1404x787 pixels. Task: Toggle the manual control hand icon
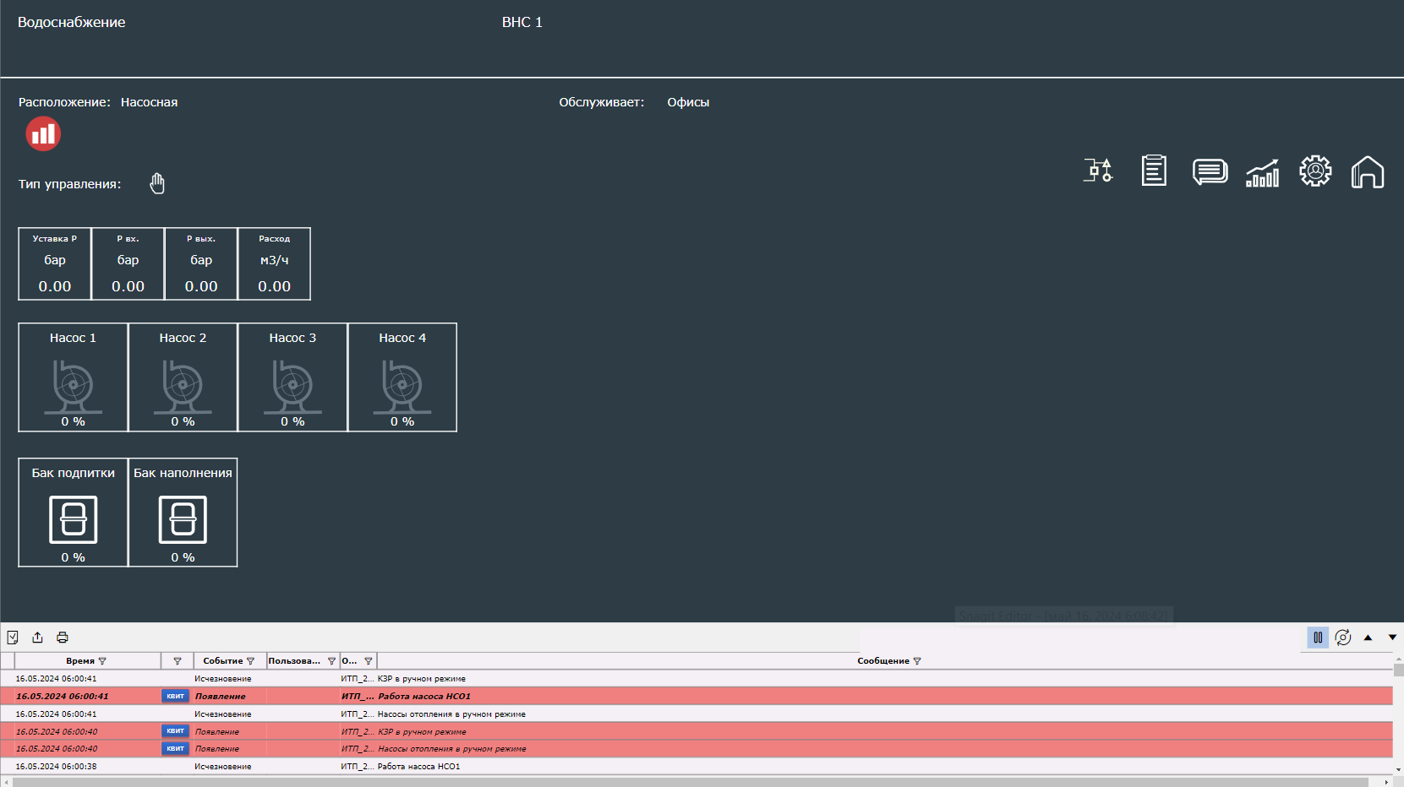(157, 183)
